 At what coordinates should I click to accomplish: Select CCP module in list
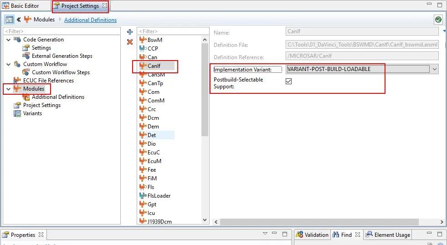pyautogui.click(x=153, y=48)
